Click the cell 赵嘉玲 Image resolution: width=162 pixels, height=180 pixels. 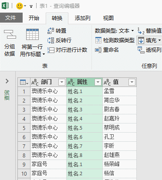click(x=119, y=119)
